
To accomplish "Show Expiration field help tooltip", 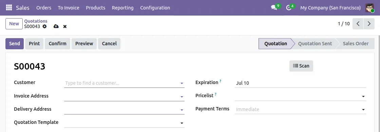I will (220, 81).
